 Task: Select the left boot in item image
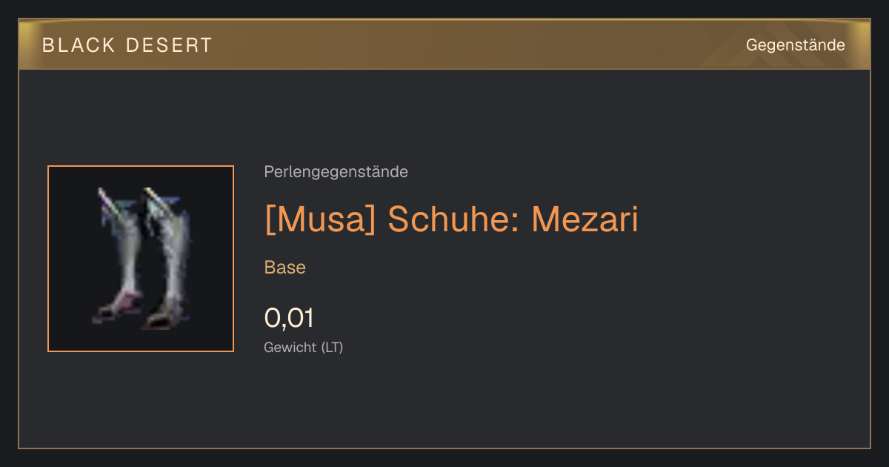point(118,254)
